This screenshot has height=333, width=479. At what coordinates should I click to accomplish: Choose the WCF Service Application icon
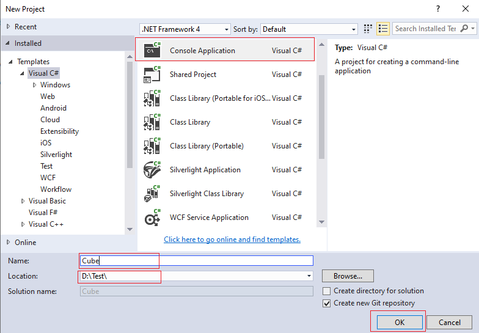(x=152, y=218)
